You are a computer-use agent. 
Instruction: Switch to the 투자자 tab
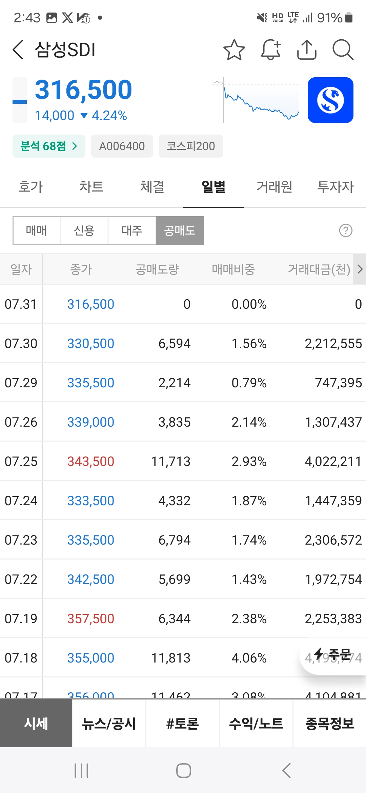tap(335, 187)
